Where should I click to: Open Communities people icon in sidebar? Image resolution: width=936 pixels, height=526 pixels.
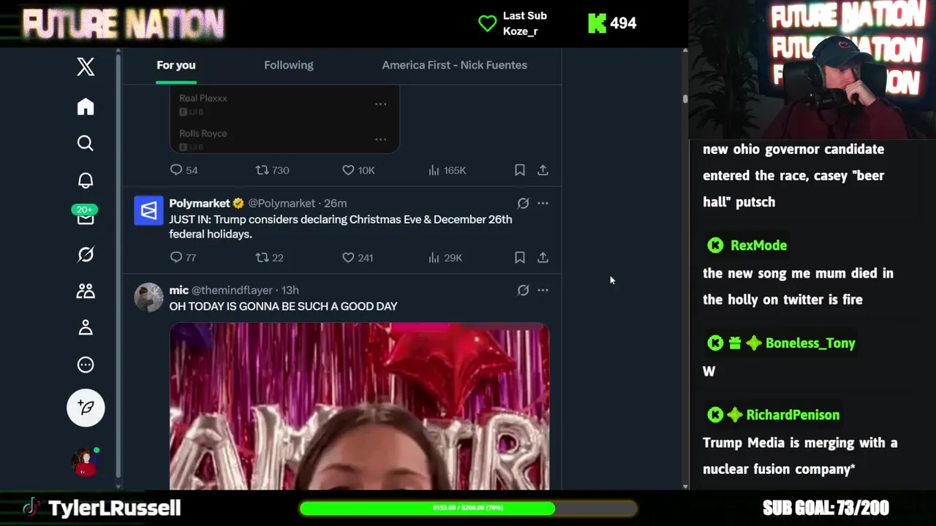[86, 291]
